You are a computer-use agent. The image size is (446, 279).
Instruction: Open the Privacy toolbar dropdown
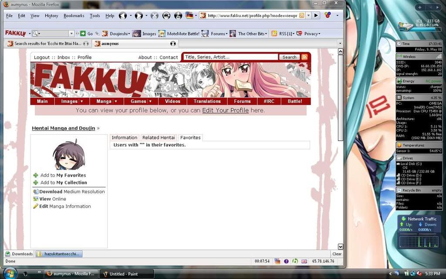319,34
